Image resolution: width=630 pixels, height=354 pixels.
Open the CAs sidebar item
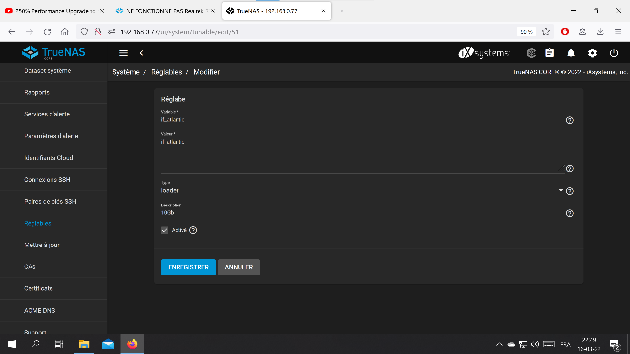pos(53,267)
